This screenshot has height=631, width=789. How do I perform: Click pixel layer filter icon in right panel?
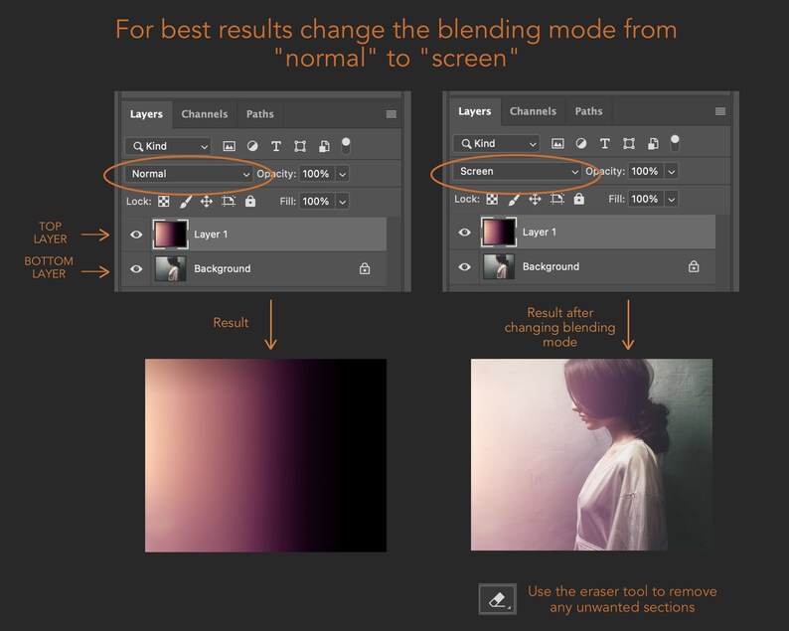click(x=557, y=144)
